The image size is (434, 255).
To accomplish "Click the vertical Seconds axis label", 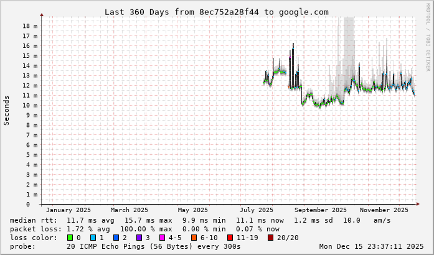I will point(7,110).
